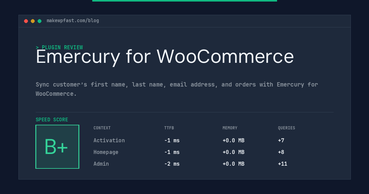
Task: Click the plugin description paragraph
Action: point(177,89)
